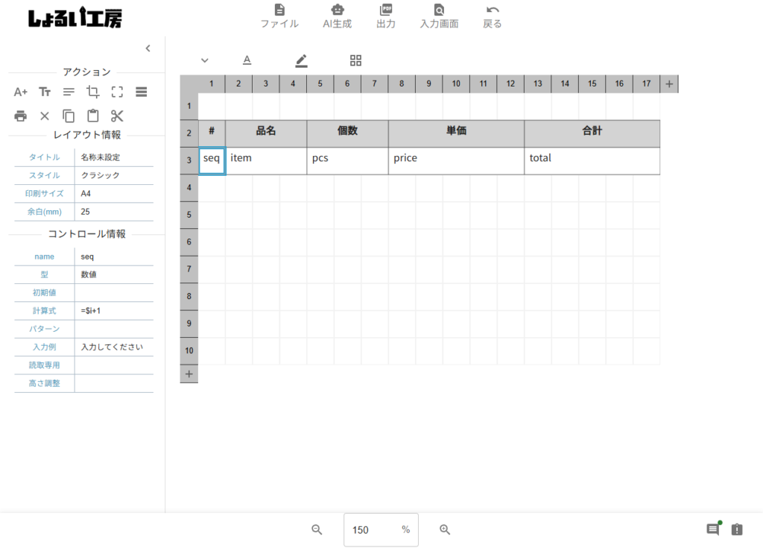
Task: Click the clipboard paste icon
Action: pos(93,116)
